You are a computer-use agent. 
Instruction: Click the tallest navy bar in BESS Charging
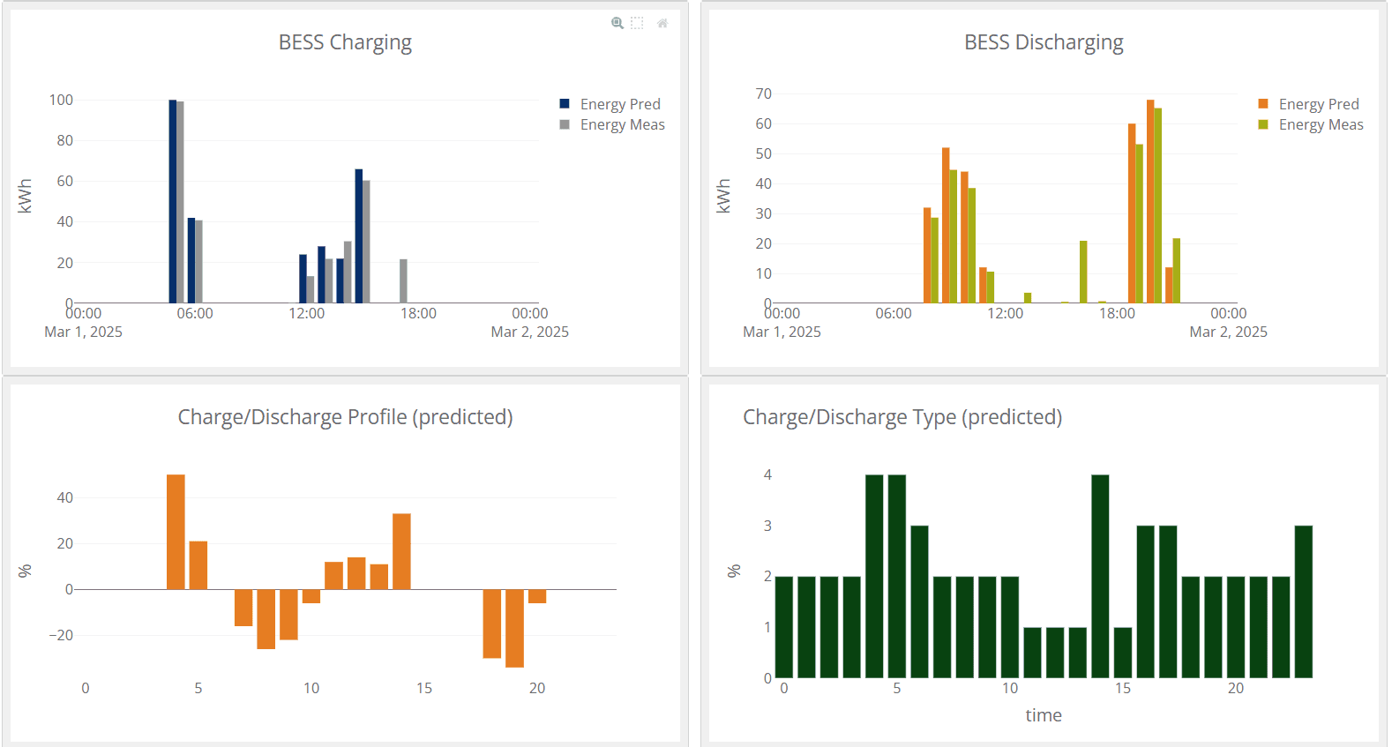[173, 201]
